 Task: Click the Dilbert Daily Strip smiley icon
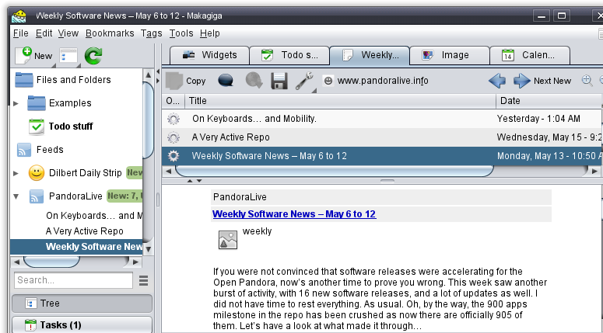point(37,173)
